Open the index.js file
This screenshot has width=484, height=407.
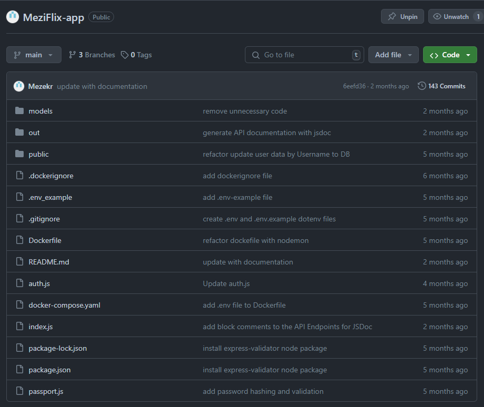(40, 327)
